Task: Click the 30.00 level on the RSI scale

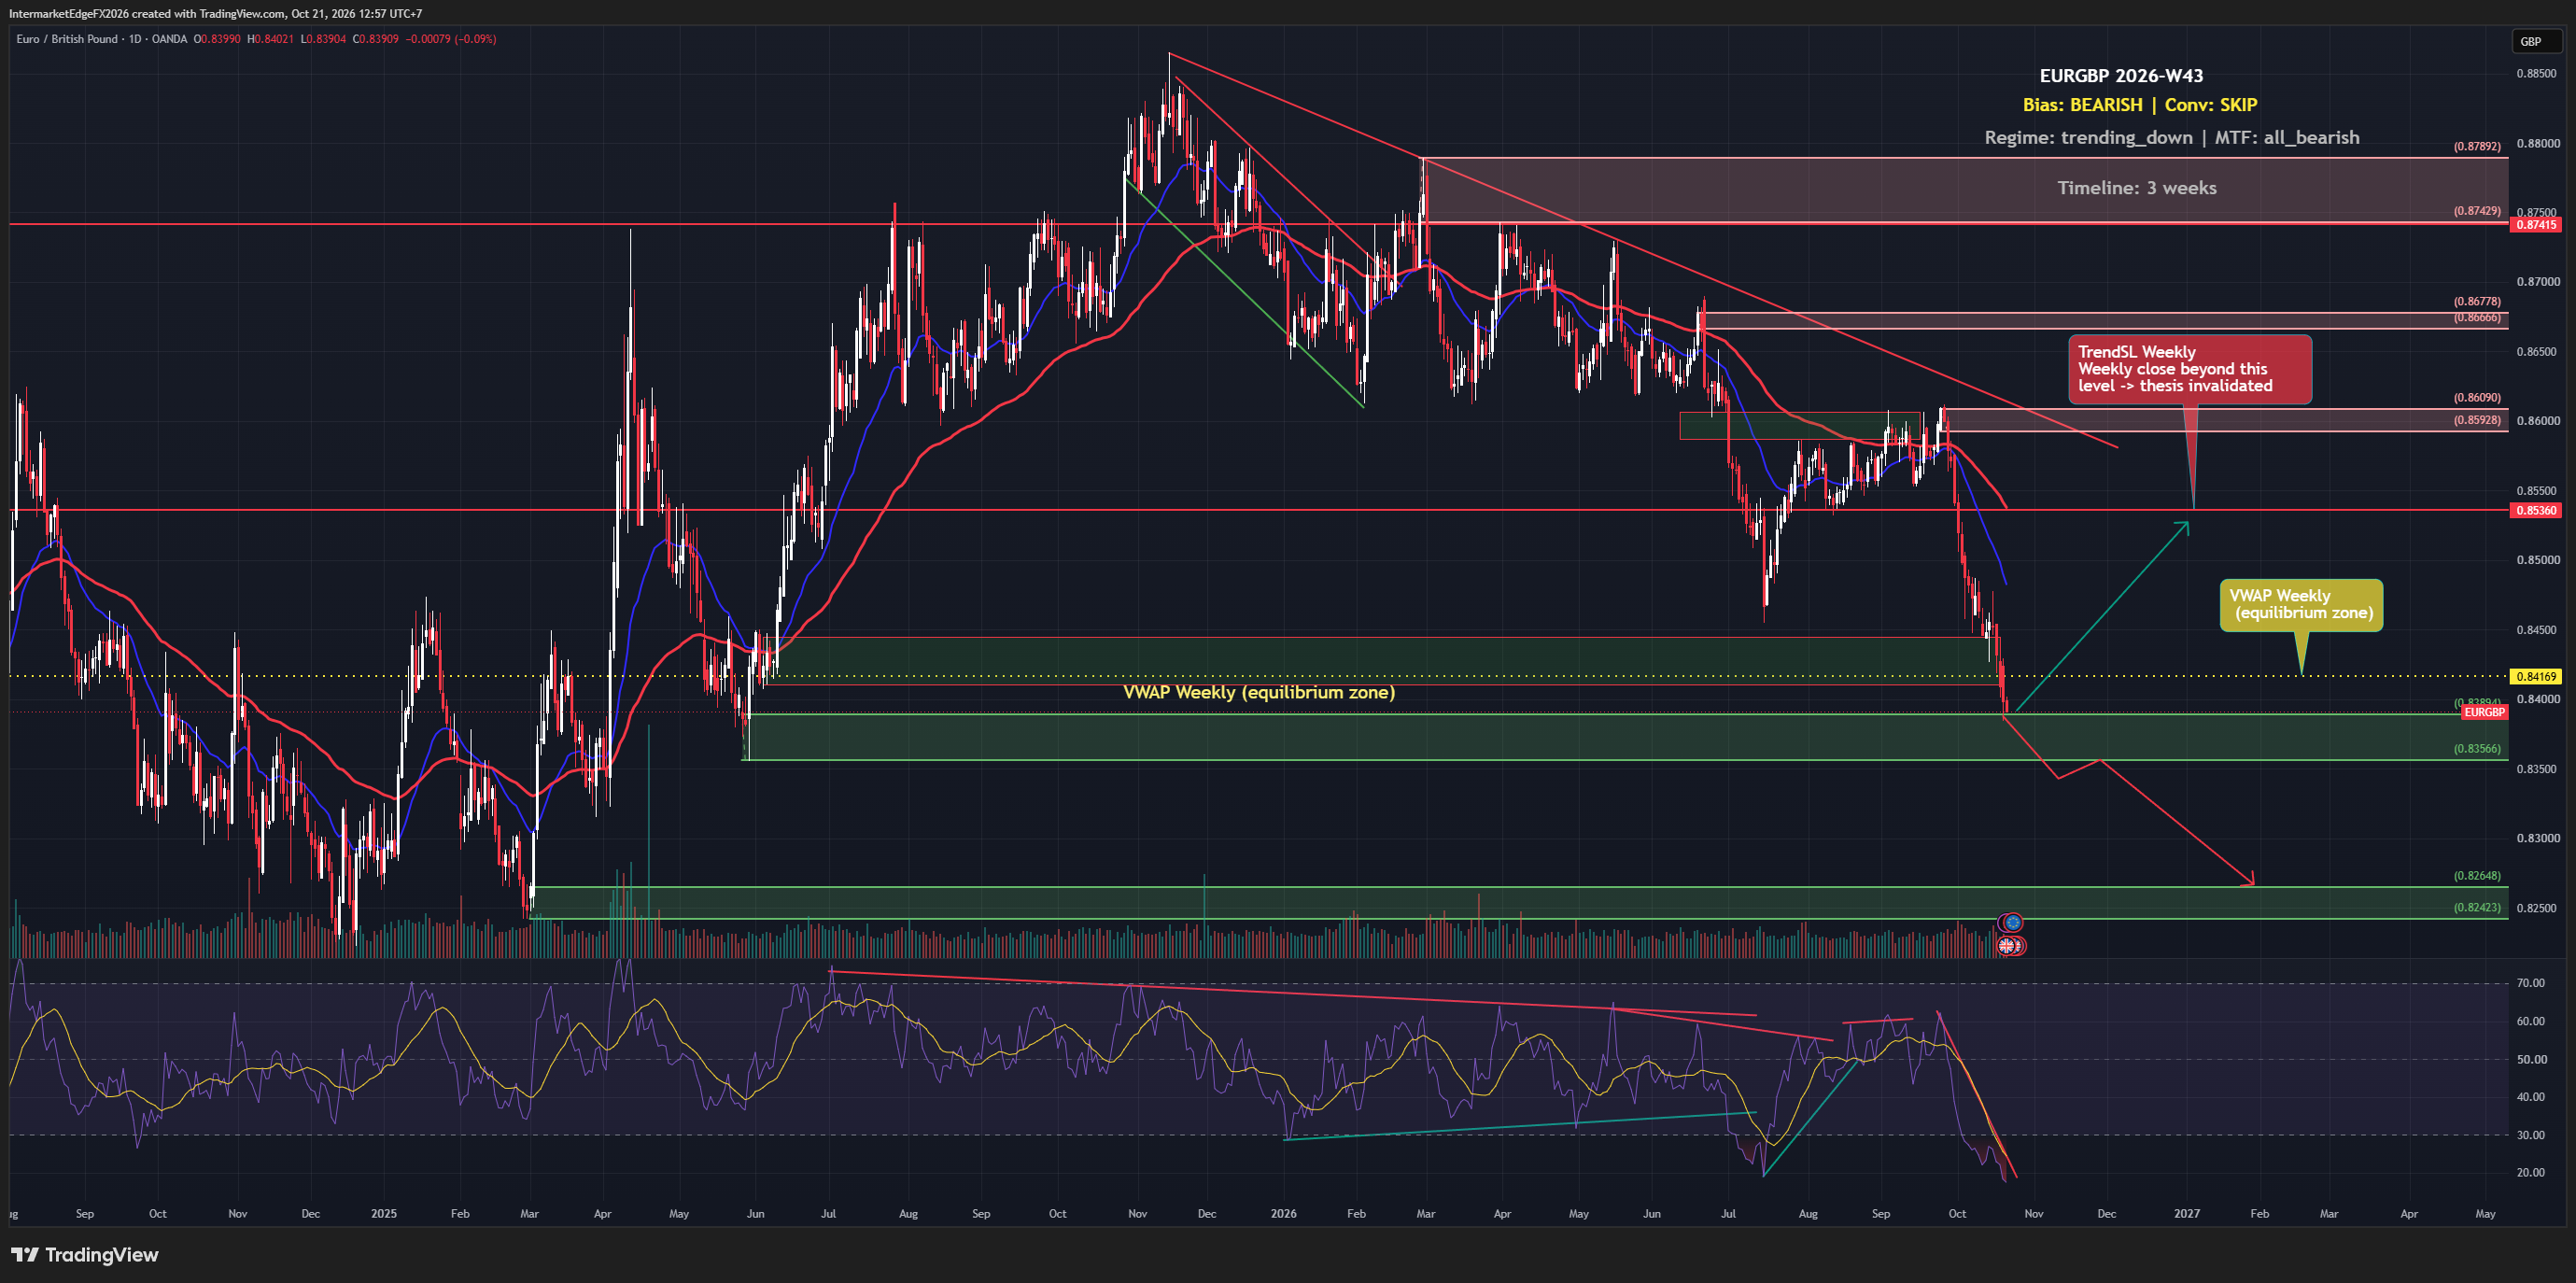Action: point(2531,1135)
